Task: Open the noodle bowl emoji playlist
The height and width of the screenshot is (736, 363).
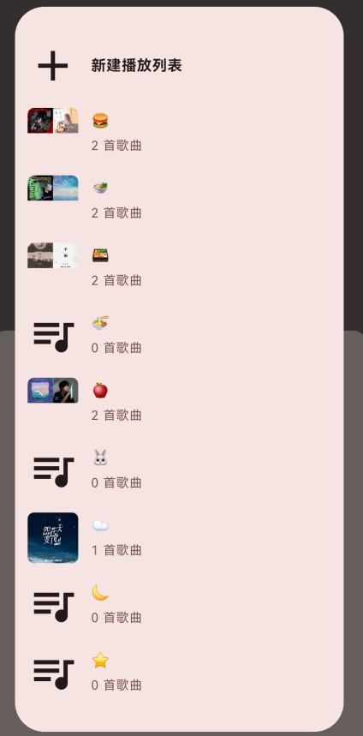Action: click(179, 336)
